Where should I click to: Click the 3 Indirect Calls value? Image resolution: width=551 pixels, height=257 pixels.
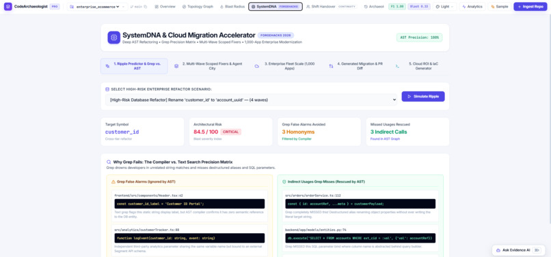(x=389, y=132)
